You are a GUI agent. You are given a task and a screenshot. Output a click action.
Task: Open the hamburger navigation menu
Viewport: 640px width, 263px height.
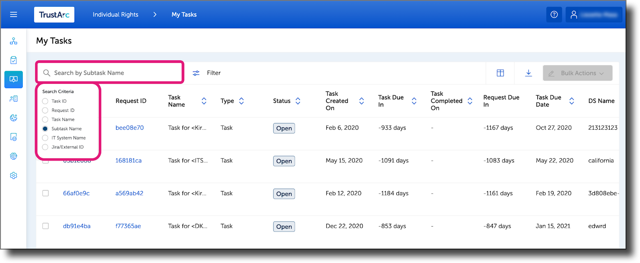tap(14, 15)
